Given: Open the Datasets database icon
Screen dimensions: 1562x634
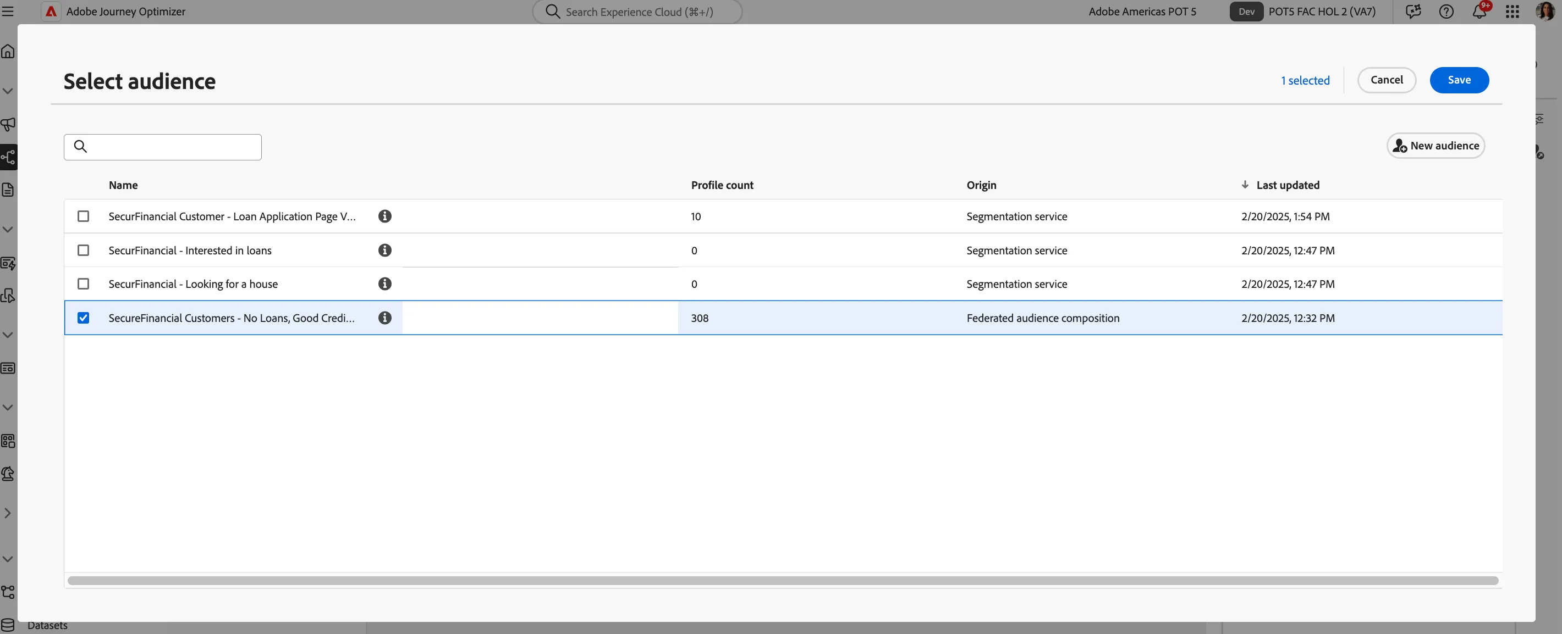Looking at the screenshot, I should [x=8, y=625].
